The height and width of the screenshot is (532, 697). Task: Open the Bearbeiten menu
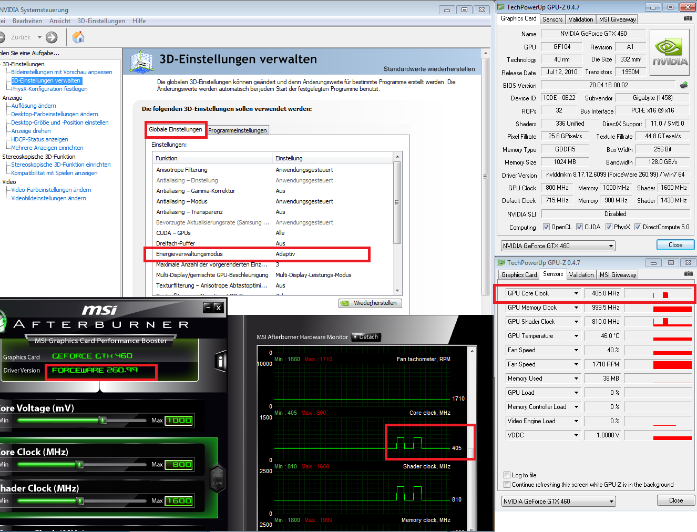click(27, 21)
